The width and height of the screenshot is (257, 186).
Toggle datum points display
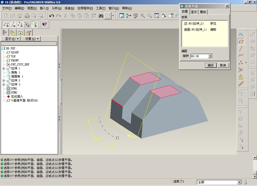tap(20, 24)
